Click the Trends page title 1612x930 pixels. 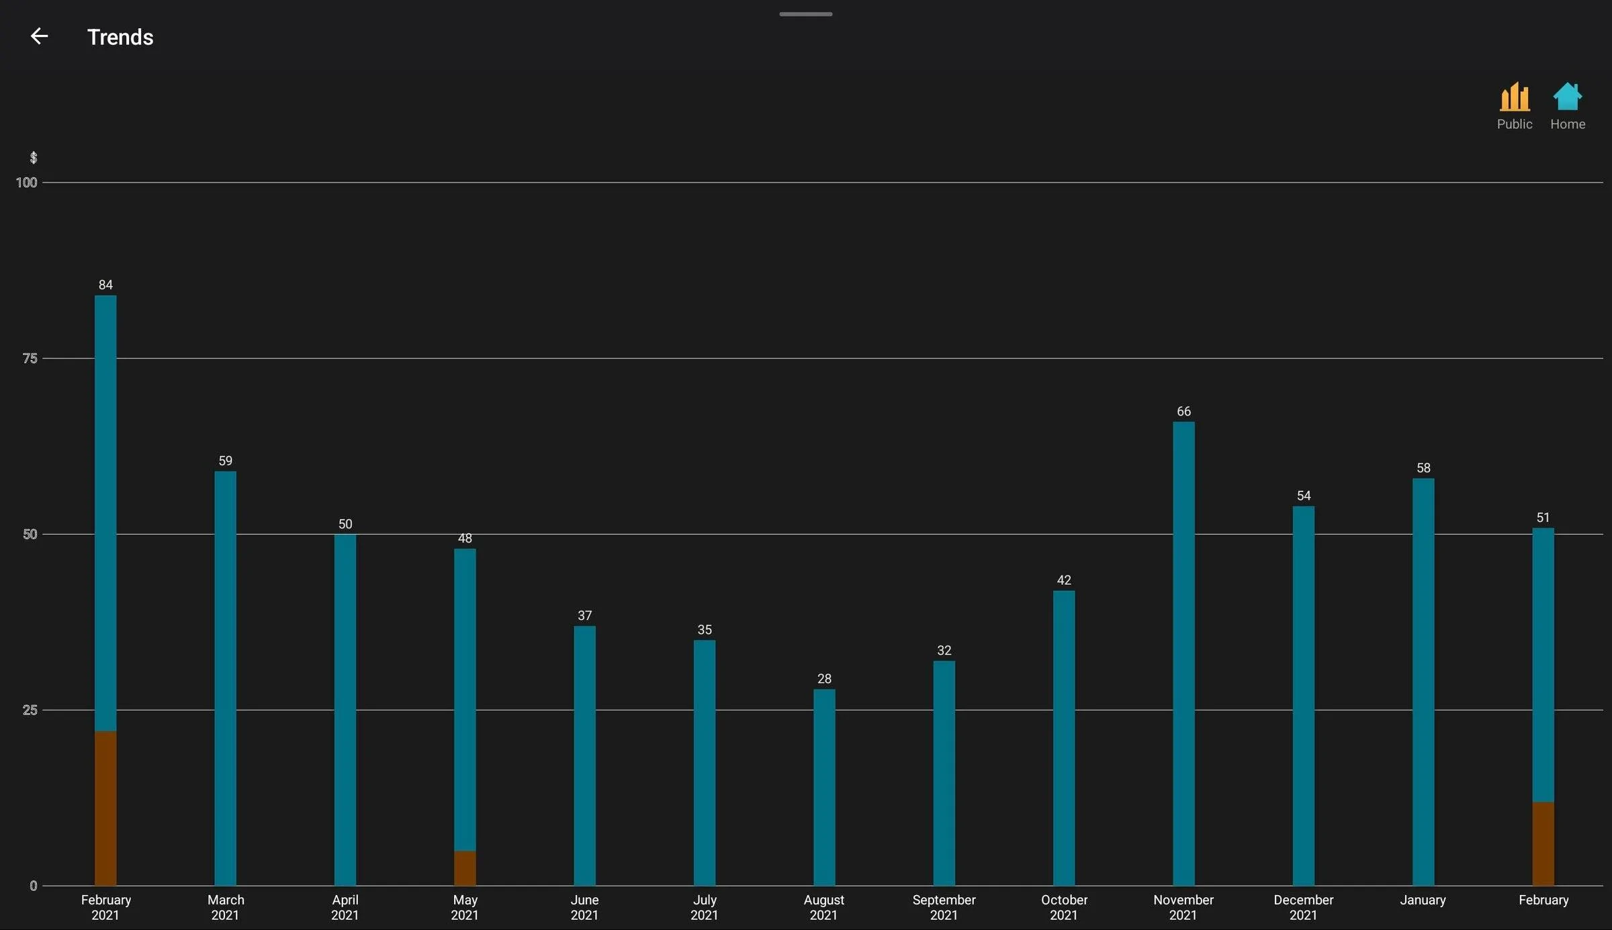(120, 37)
